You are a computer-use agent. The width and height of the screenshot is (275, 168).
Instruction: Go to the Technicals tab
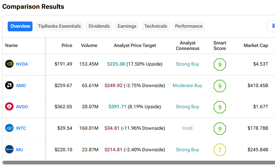(156, 26)
